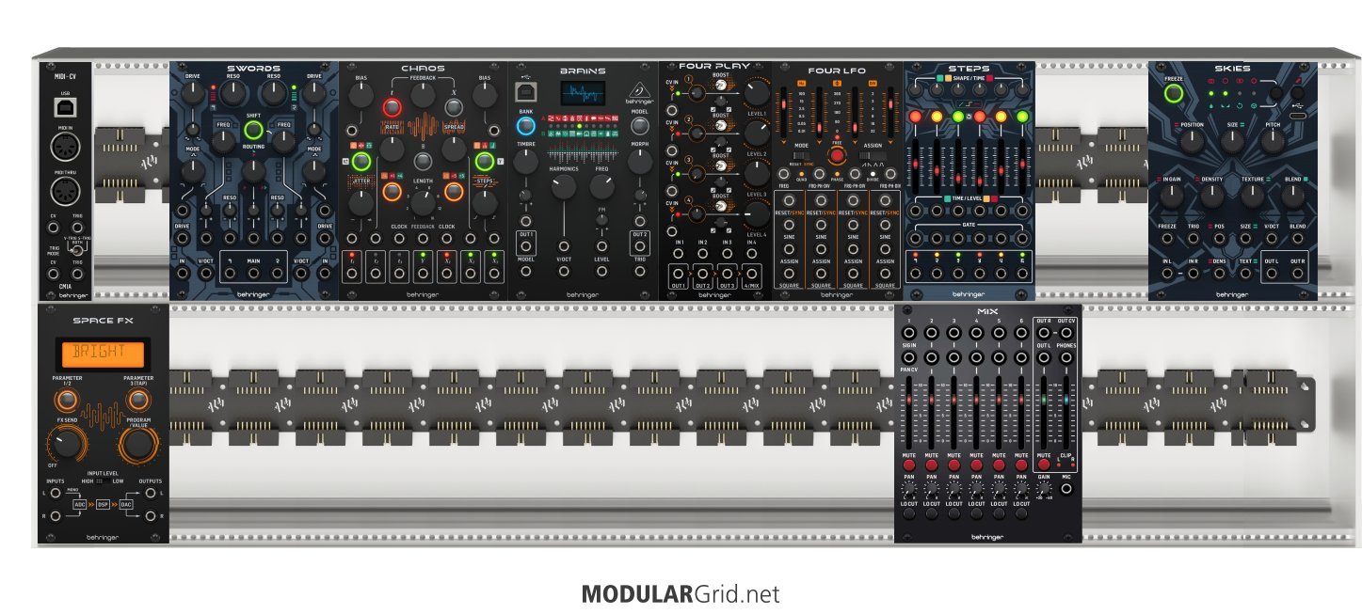Flip the MODE switch on Four LFO
This screenshot has height=614, width=1362.
click(801, 155)
